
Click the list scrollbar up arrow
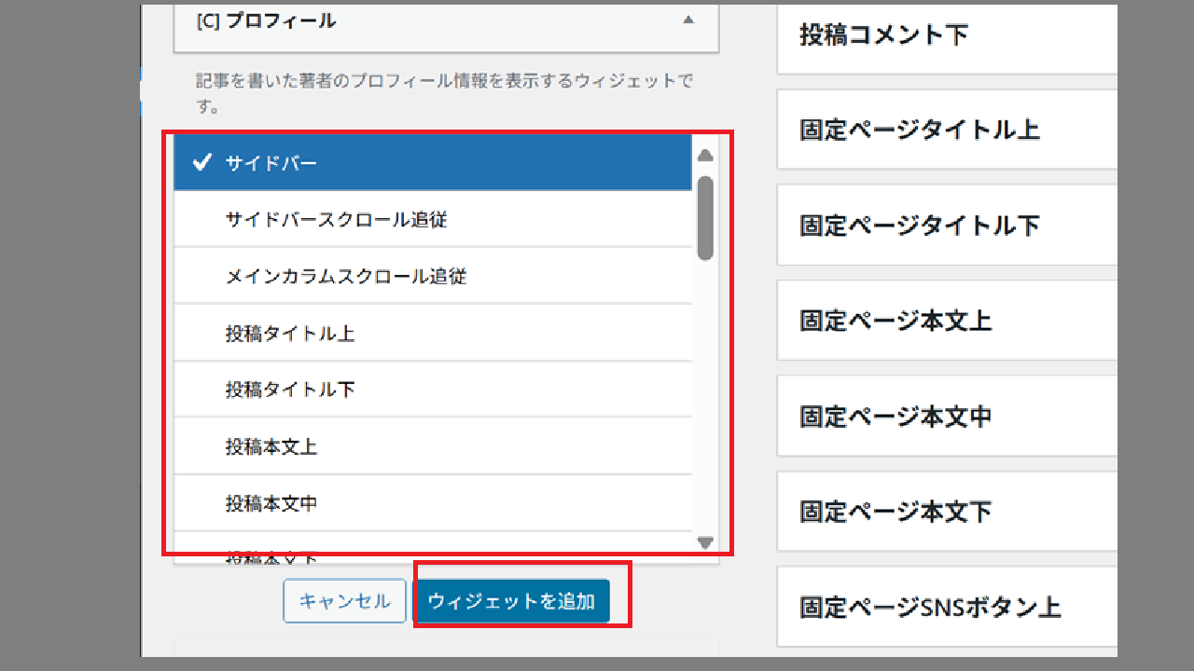click(705, 156)
